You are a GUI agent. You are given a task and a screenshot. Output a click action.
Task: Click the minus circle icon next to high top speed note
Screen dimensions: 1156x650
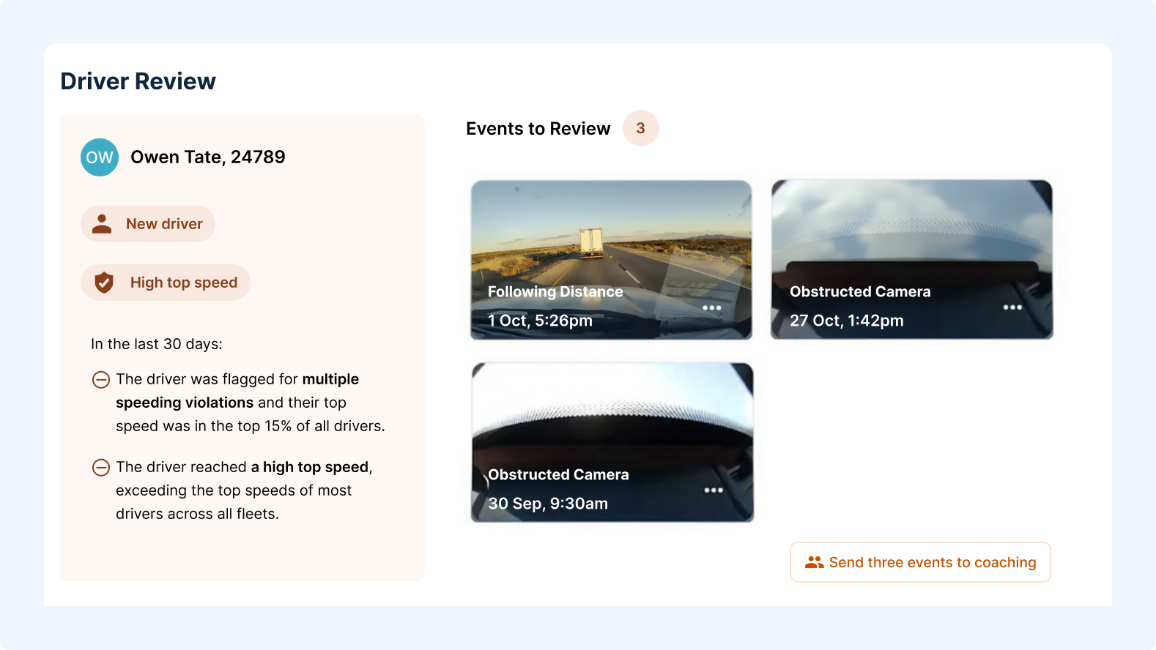tap(101, 468)
